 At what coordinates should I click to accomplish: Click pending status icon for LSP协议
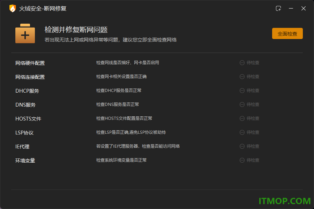[x=242, y=132]
